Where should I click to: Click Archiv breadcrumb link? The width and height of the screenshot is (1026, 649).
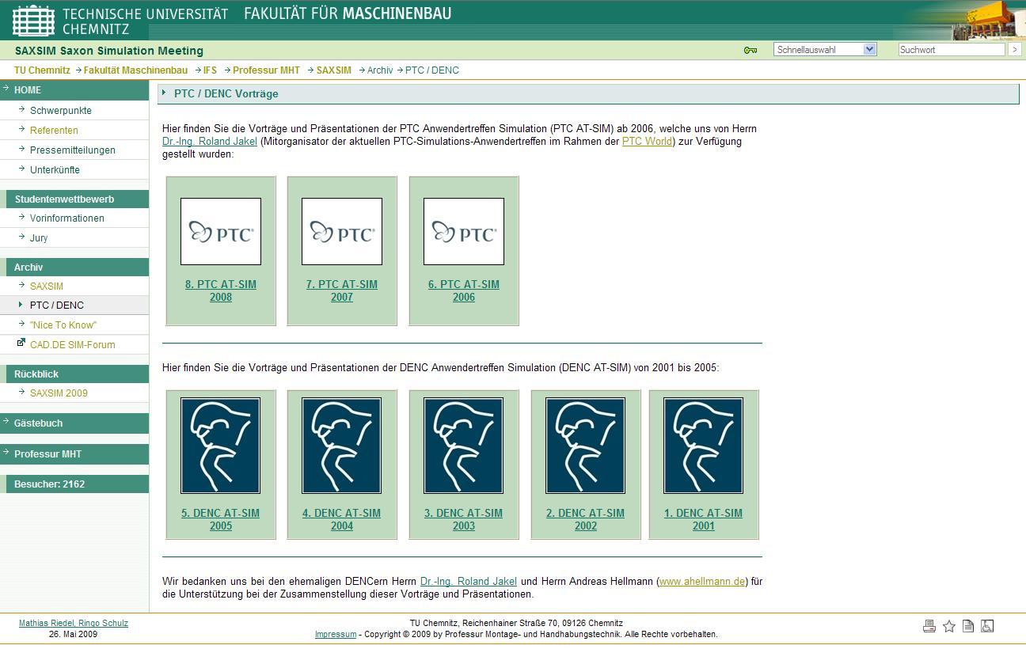pyautogui.click(x=380, y=70)
